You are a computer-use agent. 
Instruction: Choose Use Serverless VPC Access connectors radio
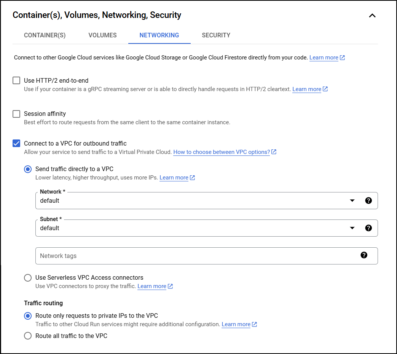(x=28, y=278)
